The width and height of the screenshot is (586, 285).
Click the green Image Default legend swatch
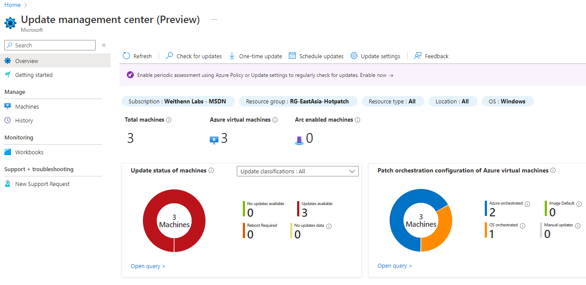coord(546,208)
